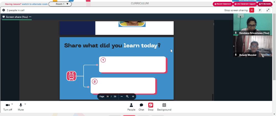Select the Screen share (You) tab

(x=17, y=17)
